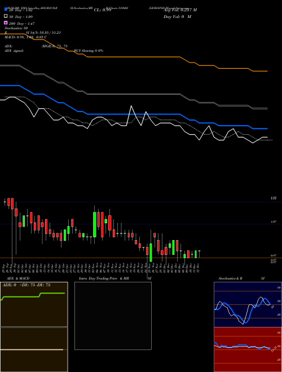This screenshot has height=372, width=282.
Task: Click the 'Avg Vol: 0.237 M' text
Action: coord(180,10)
